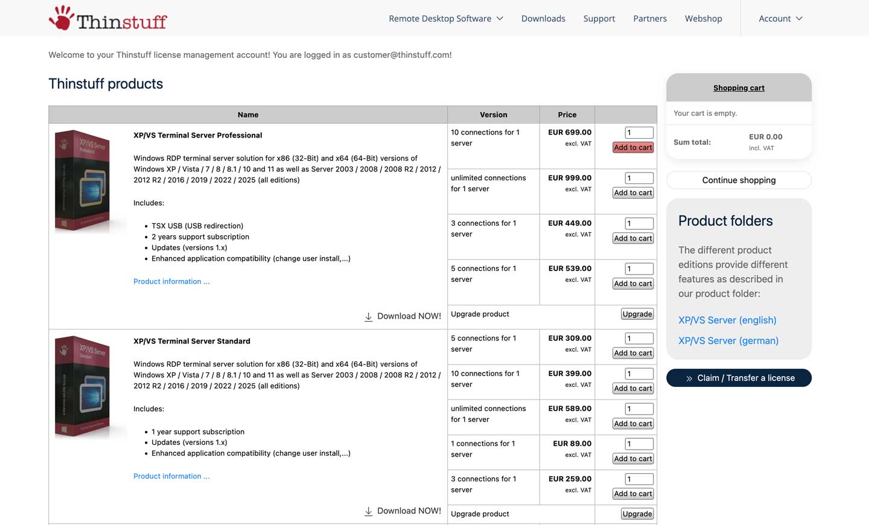Click the Continue shopping button
This screenshot has width=869, height=525.
pyautogui.click(x=739, y=180)
